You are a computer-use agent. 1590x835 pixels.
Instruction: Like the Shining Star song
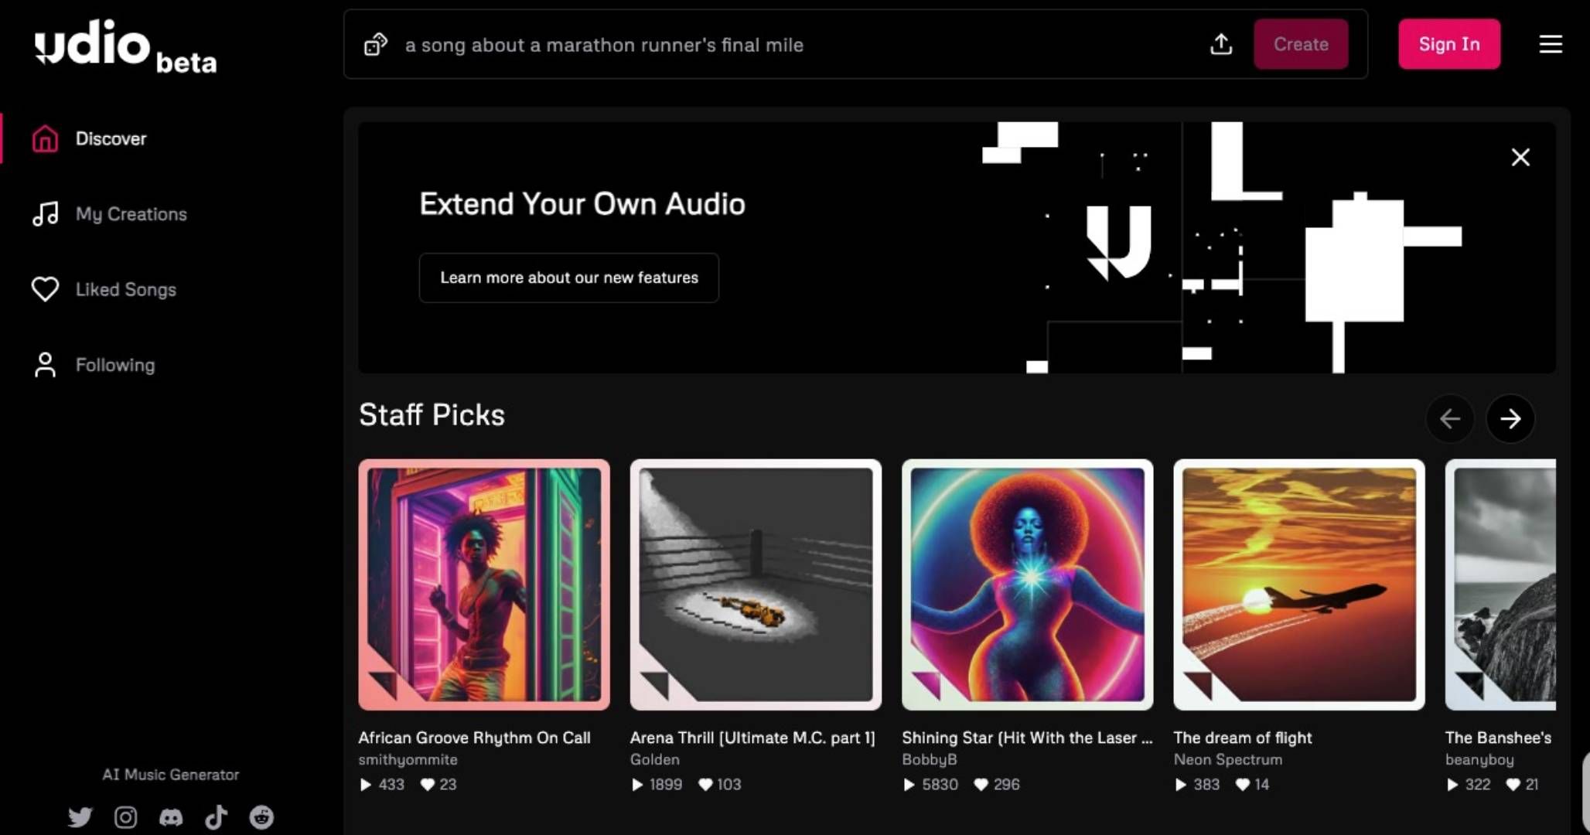pos(981,784)
